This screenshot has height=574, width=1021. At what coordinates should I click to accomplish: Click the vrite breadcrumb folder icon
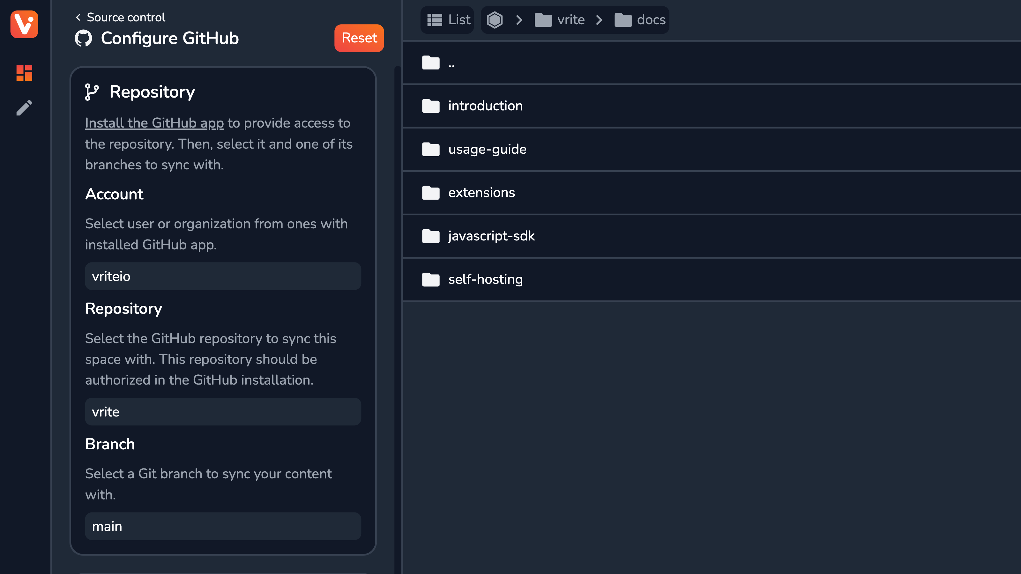click(x=543, y=20)
